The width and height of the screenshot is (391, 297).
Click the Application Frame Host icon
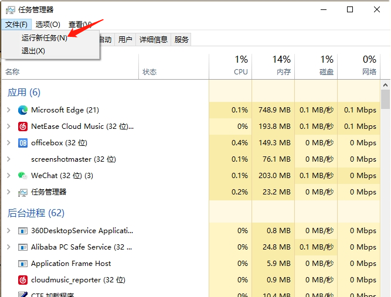click(23, 264)
